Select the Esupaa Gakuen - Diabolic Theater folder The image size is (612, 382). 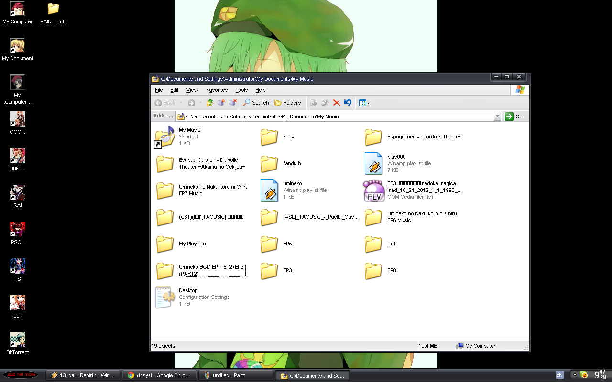165,164
